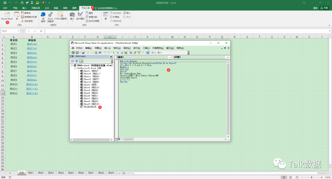Click the 登录 sign-in button
Image resolution: width=332 pixels, height=179 pixels.
315,8
